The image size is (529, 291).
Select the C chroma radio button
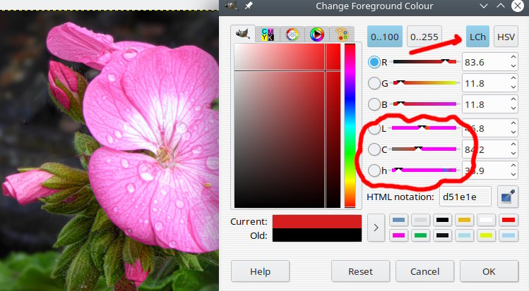pos(374,149)
